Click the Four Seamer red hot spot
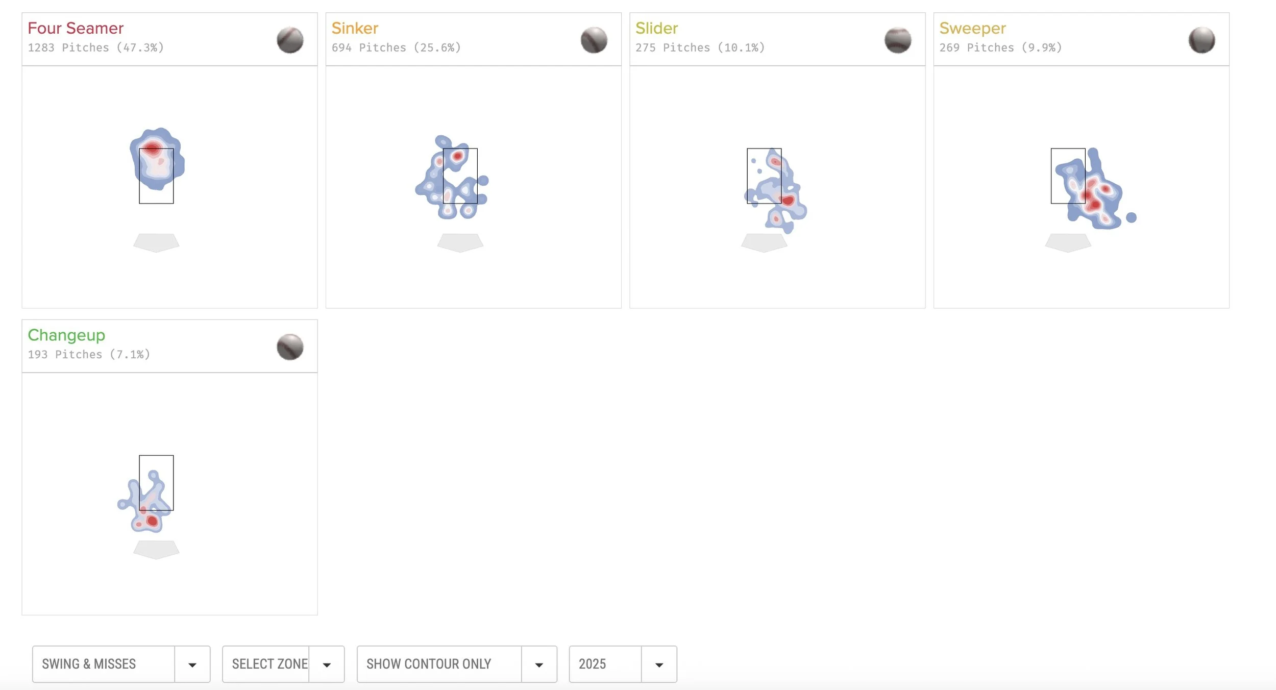The width and height of the screenshot is (1276, 690). [152, 149]
